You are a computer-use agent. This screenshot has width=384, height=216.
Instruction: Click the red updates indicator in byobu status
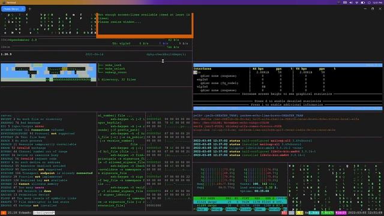[x=284, y=213]
